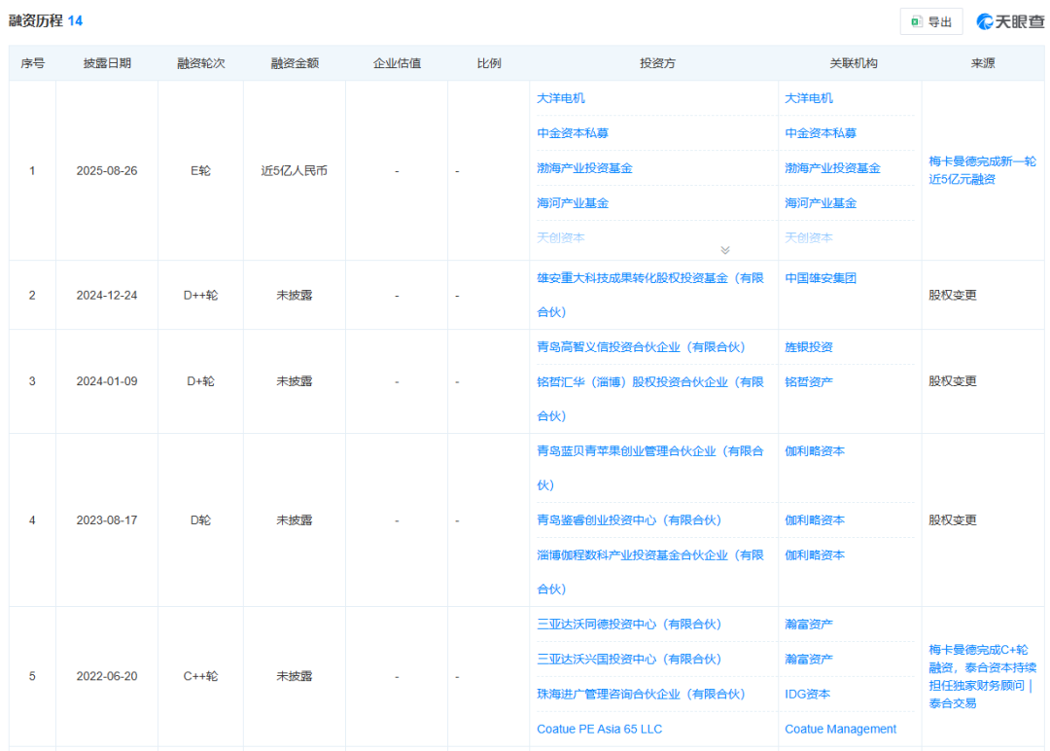1050x751 pixels.
Task: Open 三亚达沃同德投资中心 investor link
Action: [629, 625]
